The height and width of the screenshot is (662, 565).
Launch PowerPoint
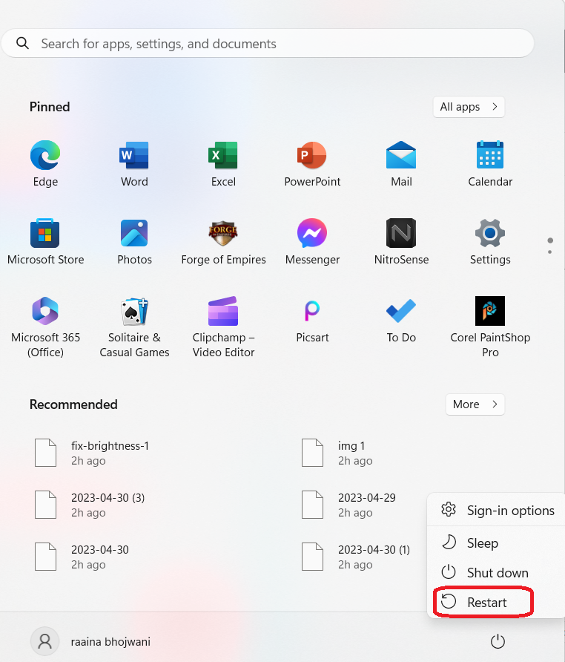tap(312, 163)
